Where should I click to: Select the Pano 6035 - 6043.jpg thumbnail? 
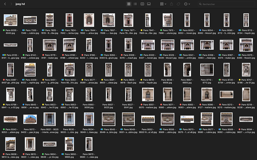11,20
